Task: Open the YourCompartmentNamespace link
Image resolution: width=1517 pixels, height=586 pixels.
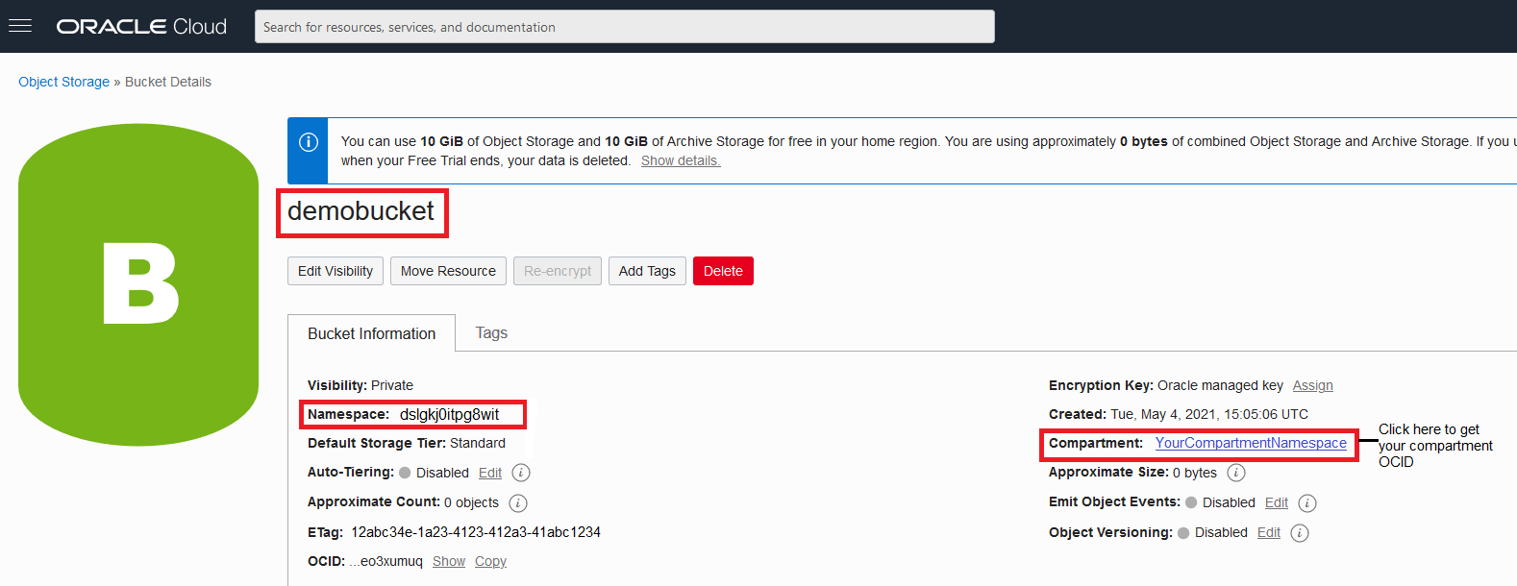Action: (x=1251, y=443)
